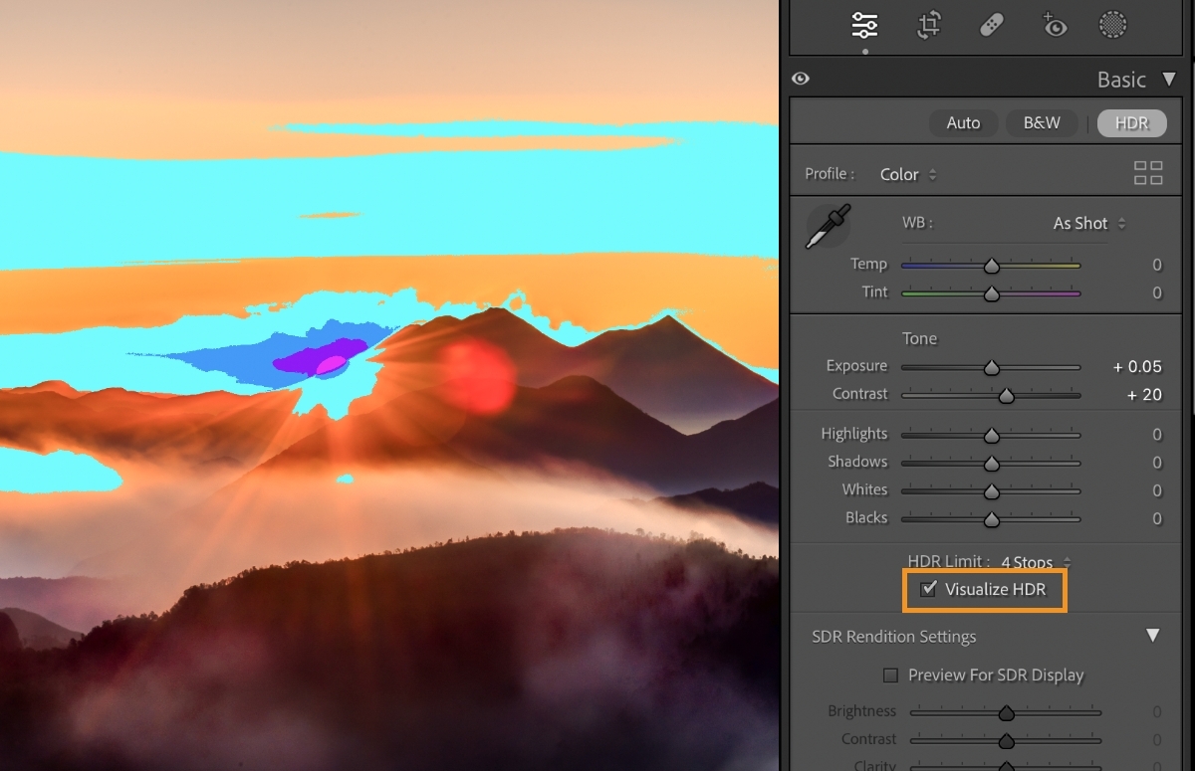The image size is (1195, 771).
Task: Open the Profile Color selector
Action: [x=901, y=173]
